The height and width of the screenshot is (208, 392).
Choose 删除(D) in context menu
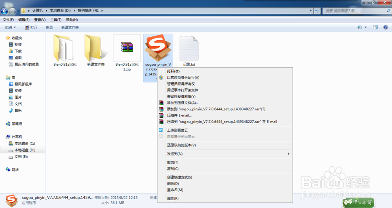coord(173,183)
